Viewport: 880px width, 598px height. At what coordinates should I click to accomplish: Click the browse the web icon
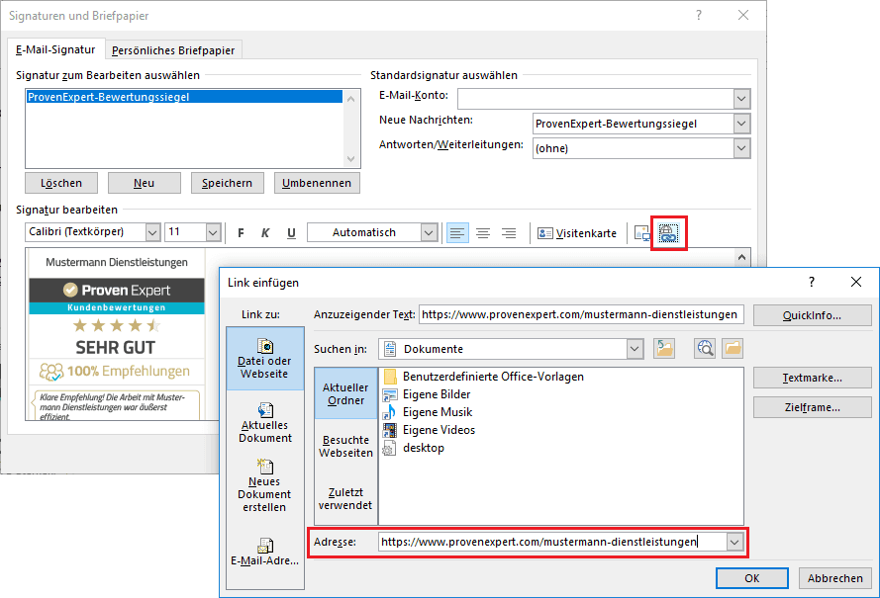point(705,349)
